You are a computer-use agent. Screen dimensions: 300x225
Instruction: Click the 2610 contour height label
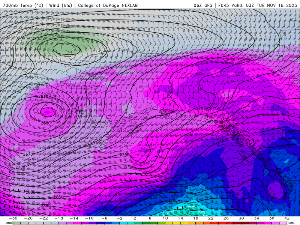pos(43,96)
